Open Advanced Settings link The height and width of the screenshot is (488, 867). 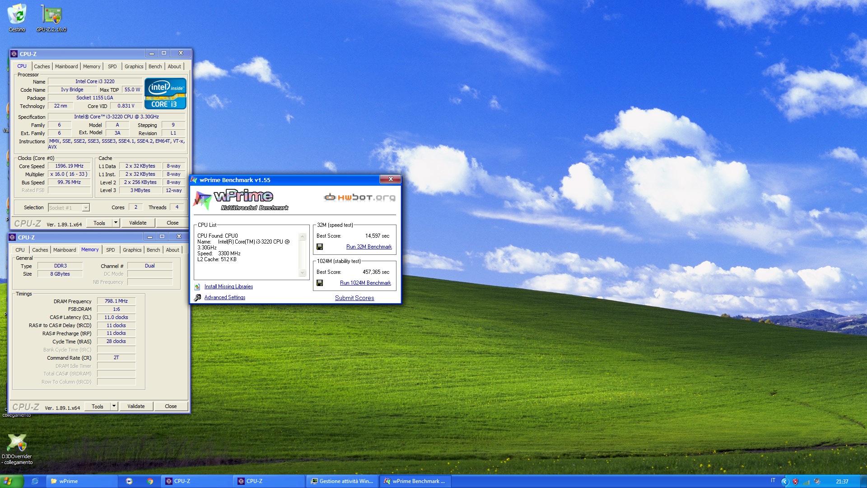point(225,297)
